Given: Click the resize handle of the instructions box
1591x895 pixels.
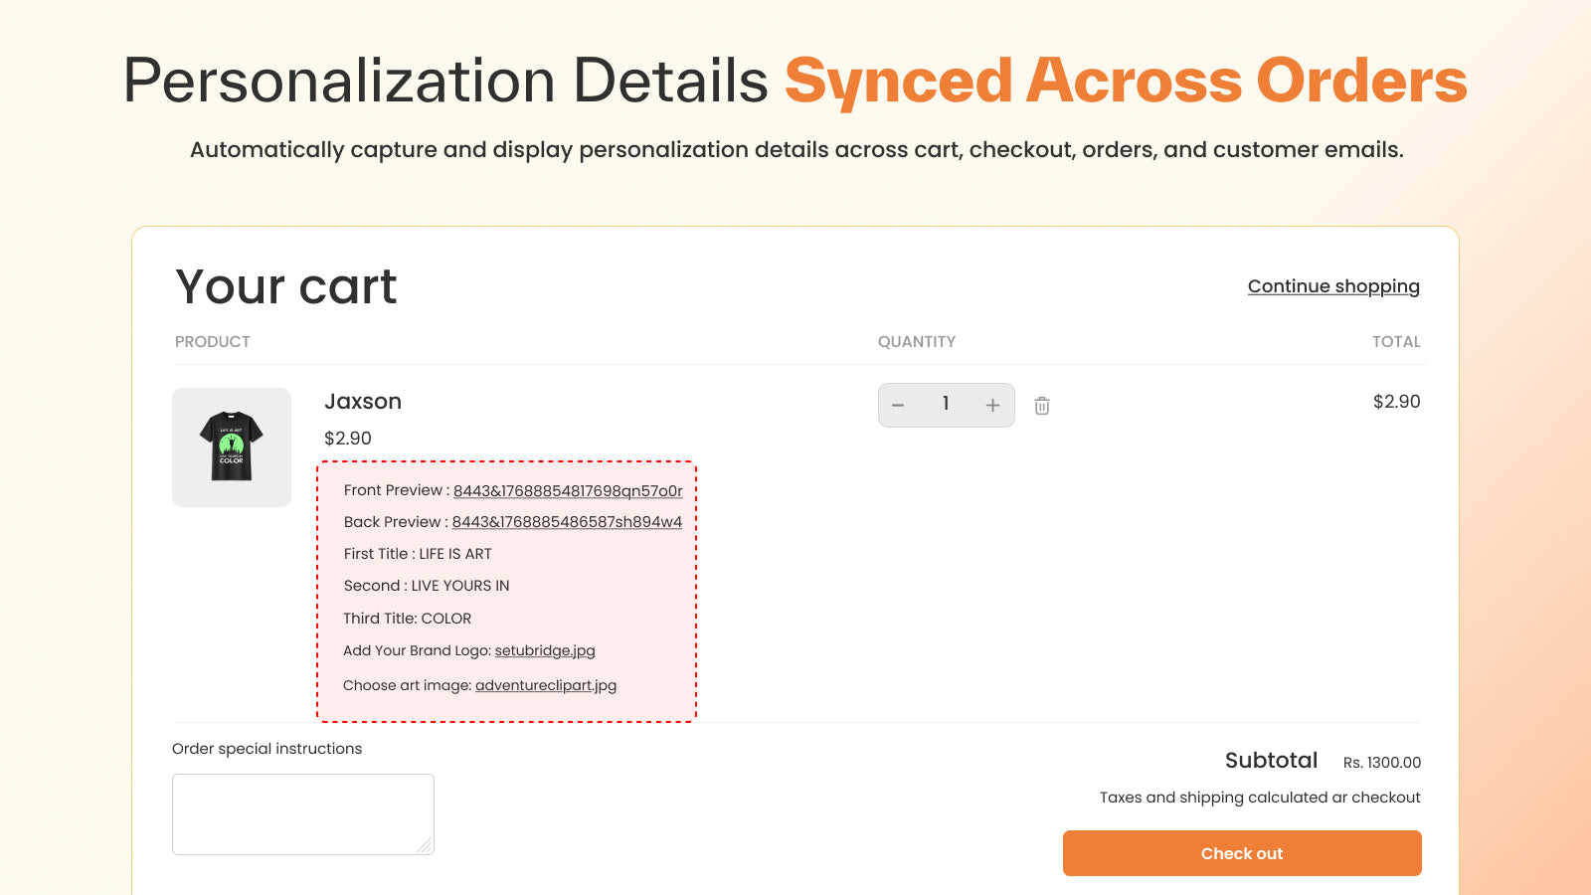Looking at the screenshot, I should pos(426,846).
